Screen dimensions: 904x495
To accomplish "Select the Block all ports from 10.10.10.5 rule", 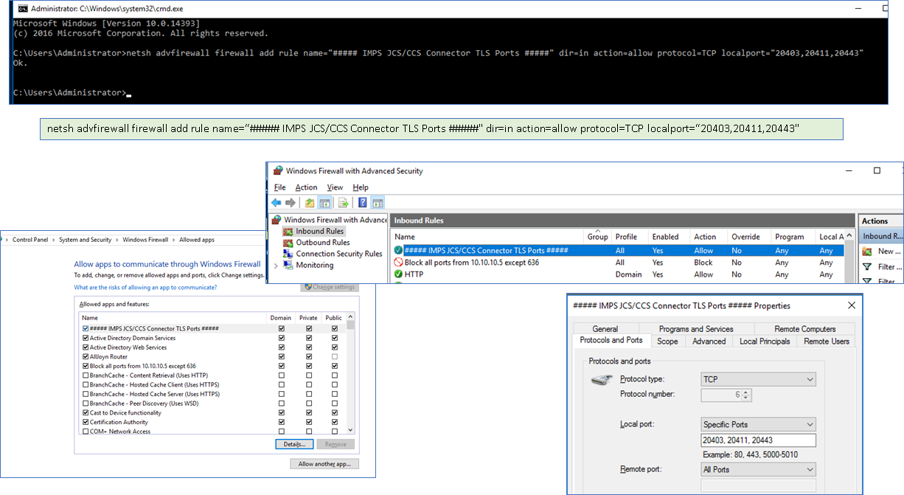I will (617, 263).
